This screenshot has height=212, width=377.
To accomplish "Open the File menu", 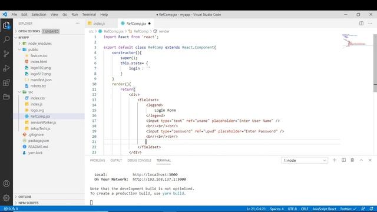I will (x=14, y=14).
